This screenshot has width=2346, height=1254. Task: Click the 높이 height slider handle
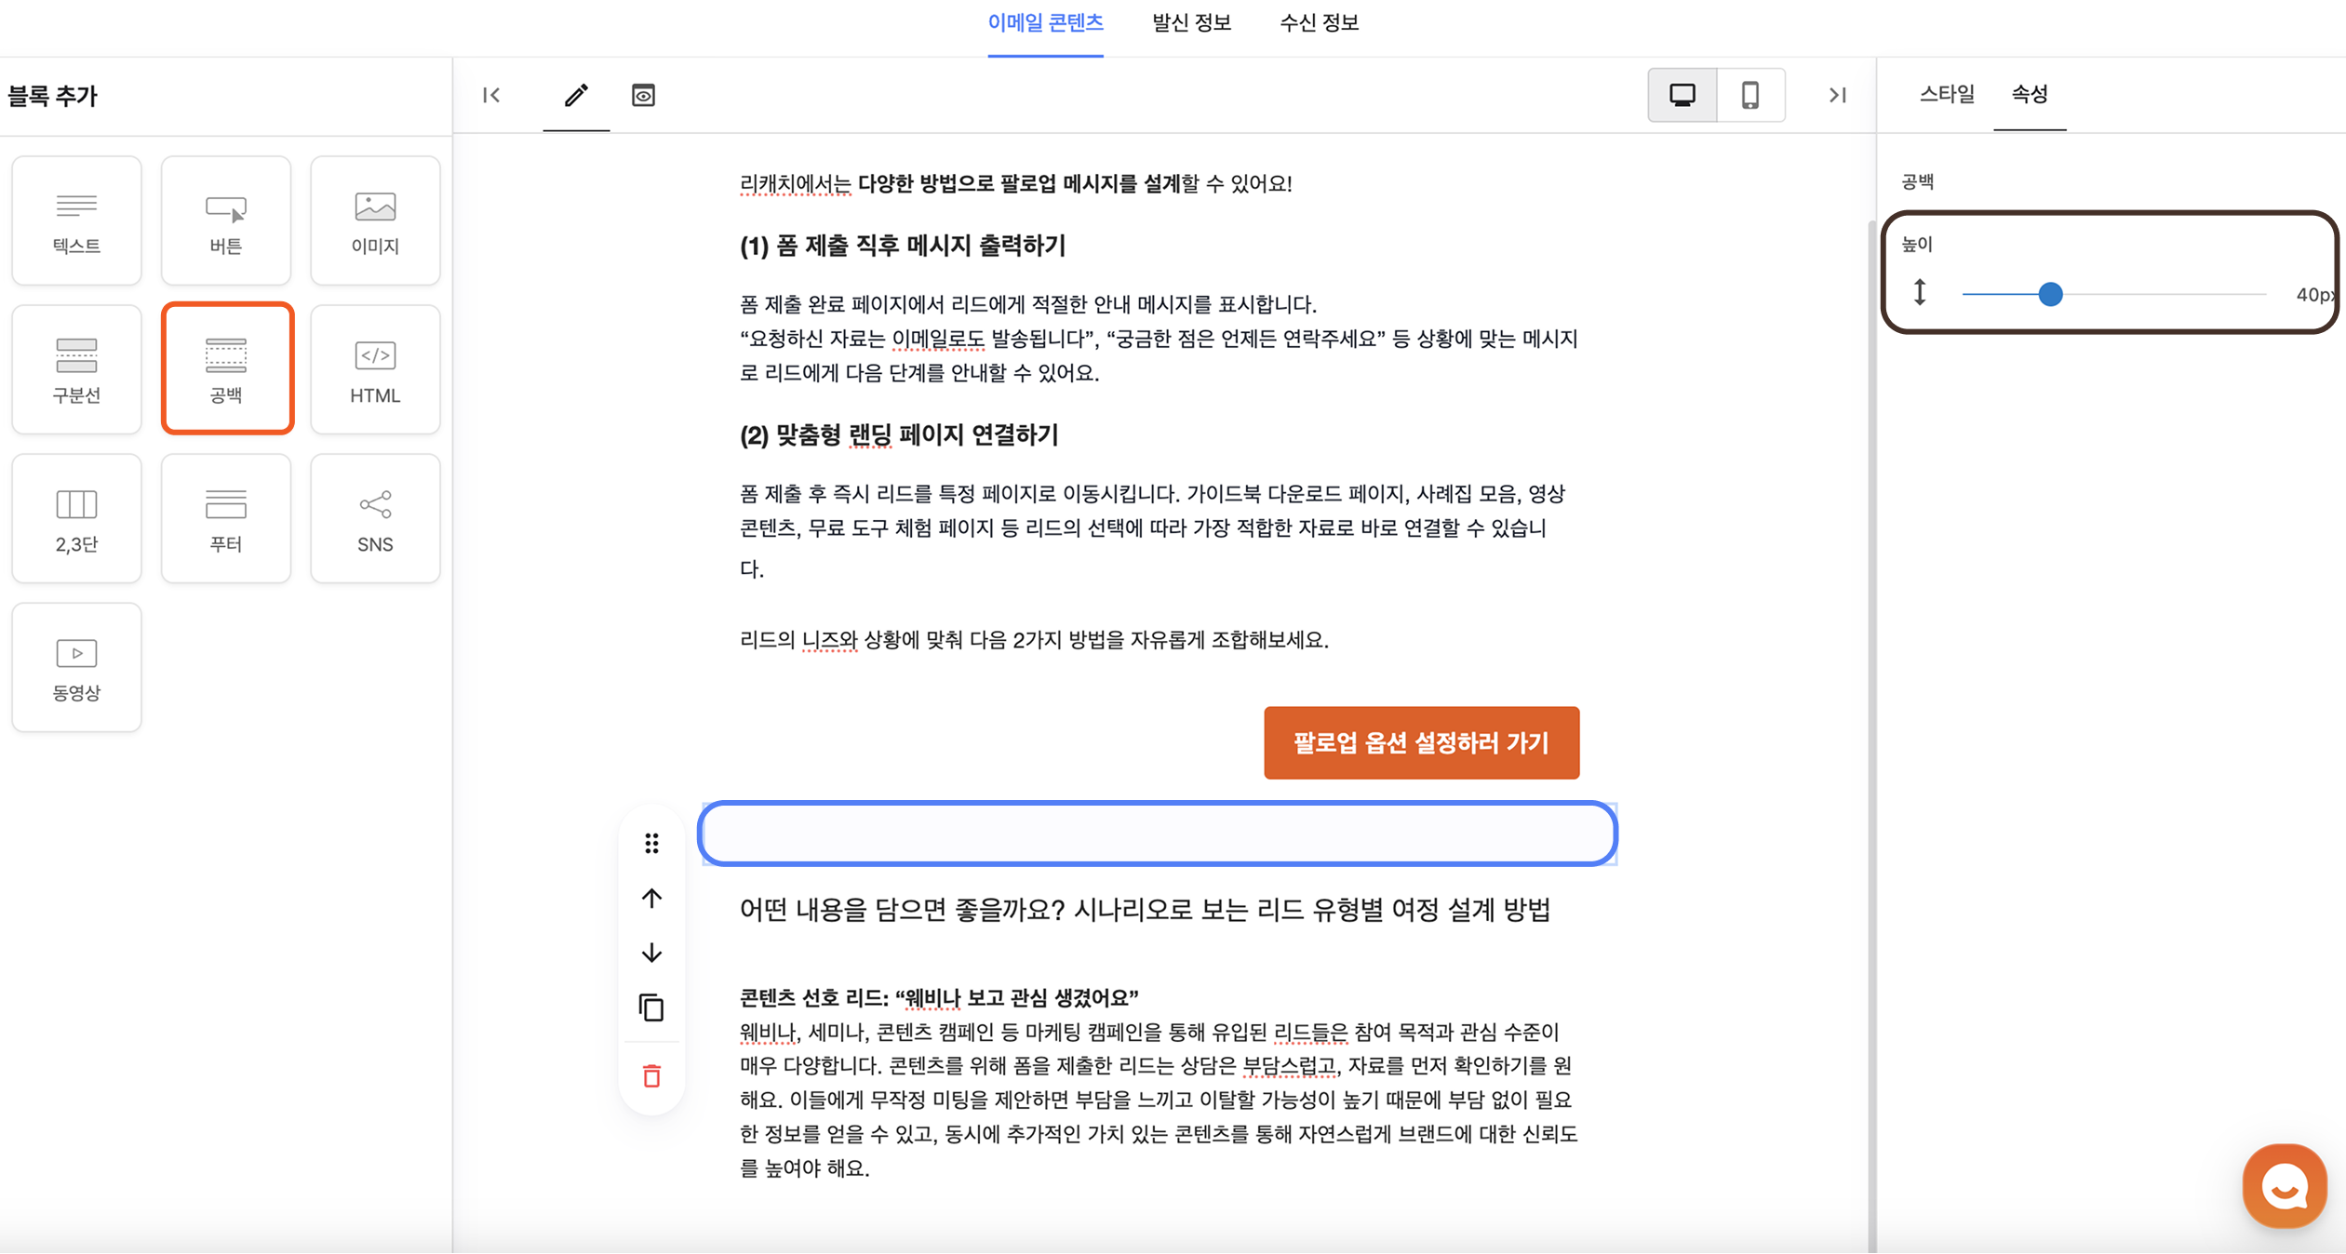point(2050,295)
